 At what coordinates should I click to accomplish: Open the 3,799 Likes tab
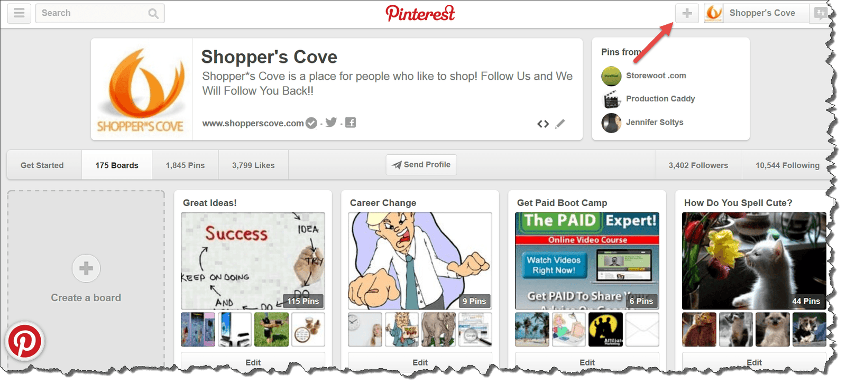point(253,165)
